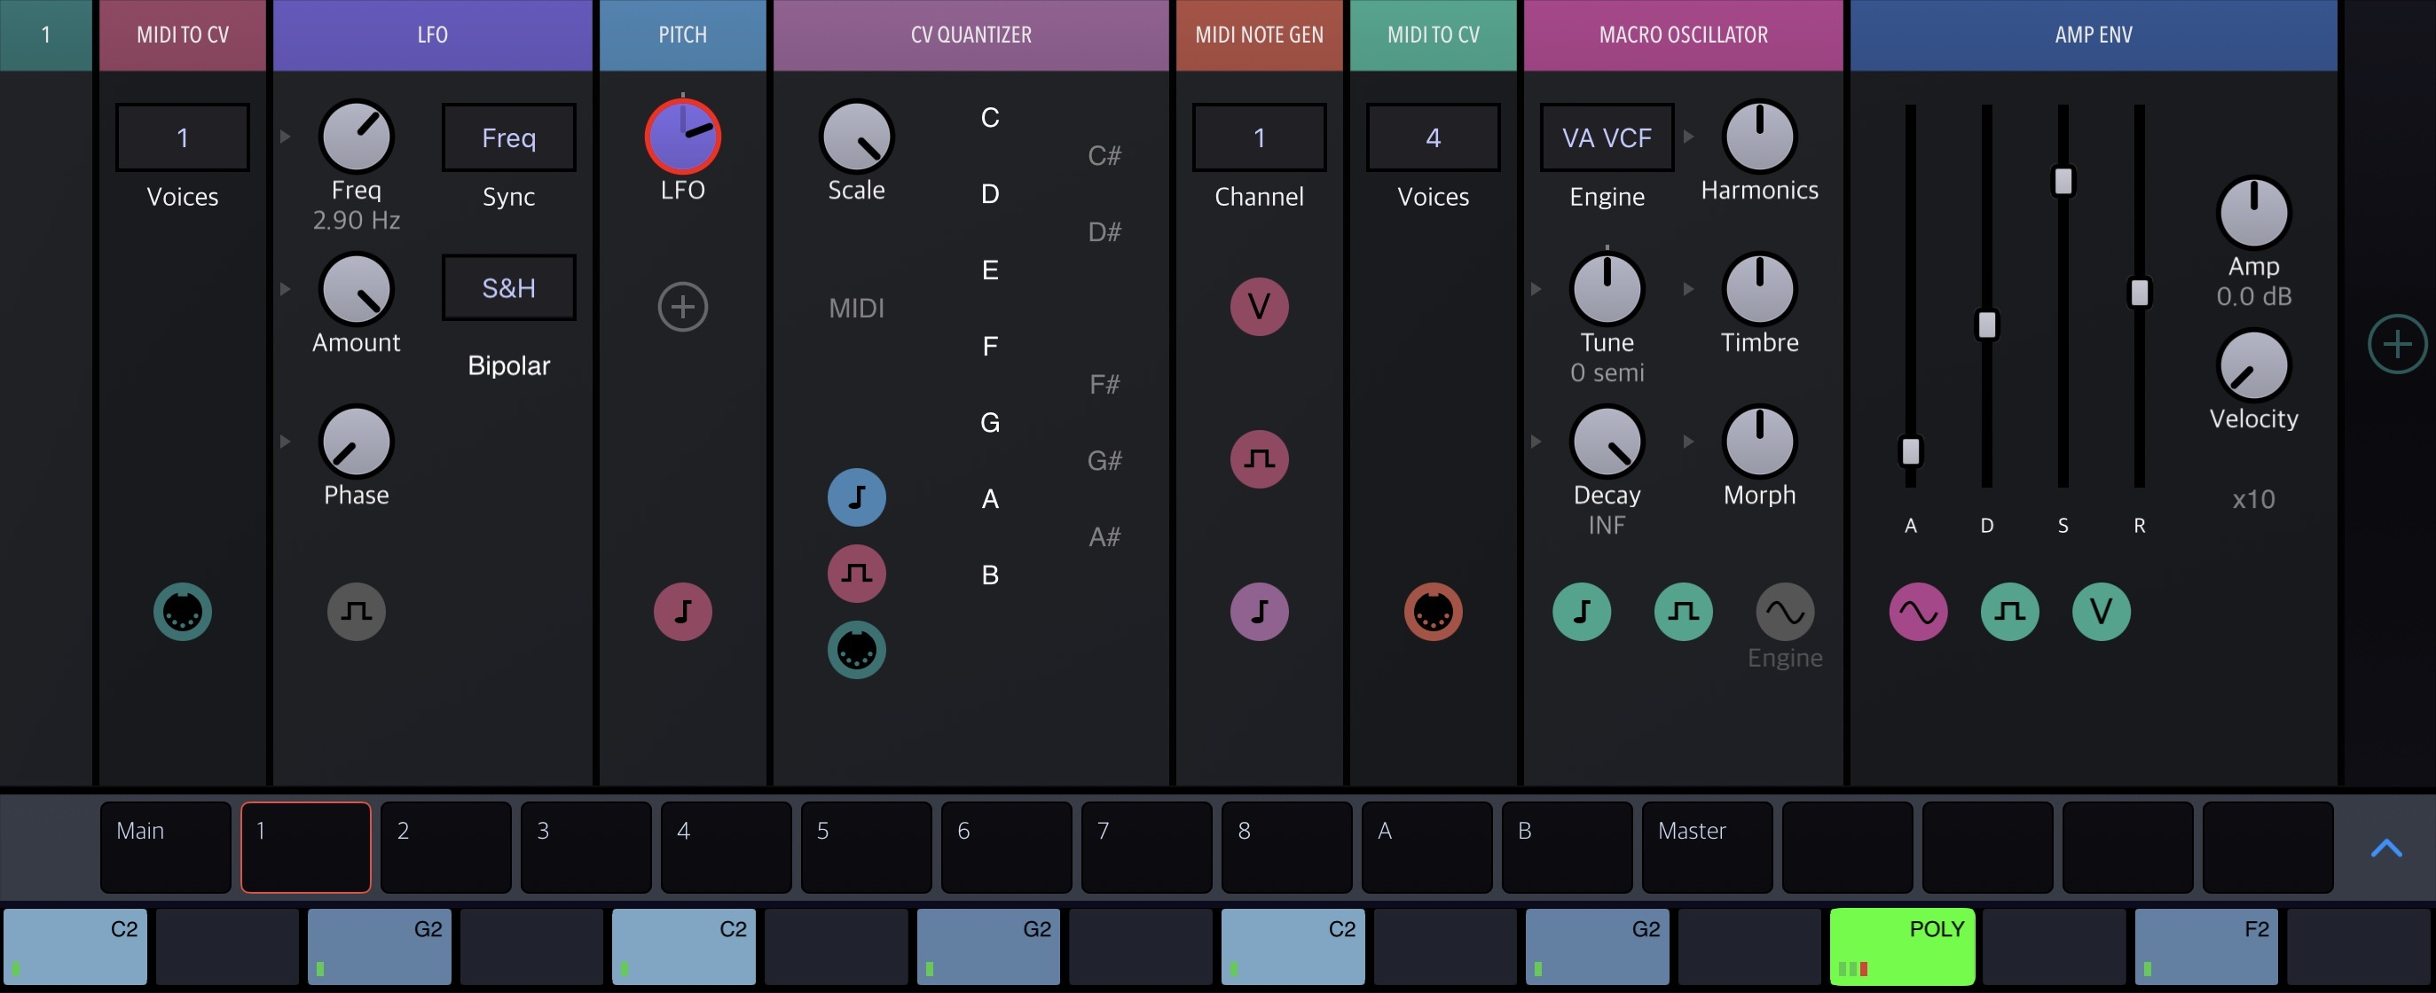Screen dimensions: 2436x993
Task: Click the Timbre knob
Action: 1760,289
